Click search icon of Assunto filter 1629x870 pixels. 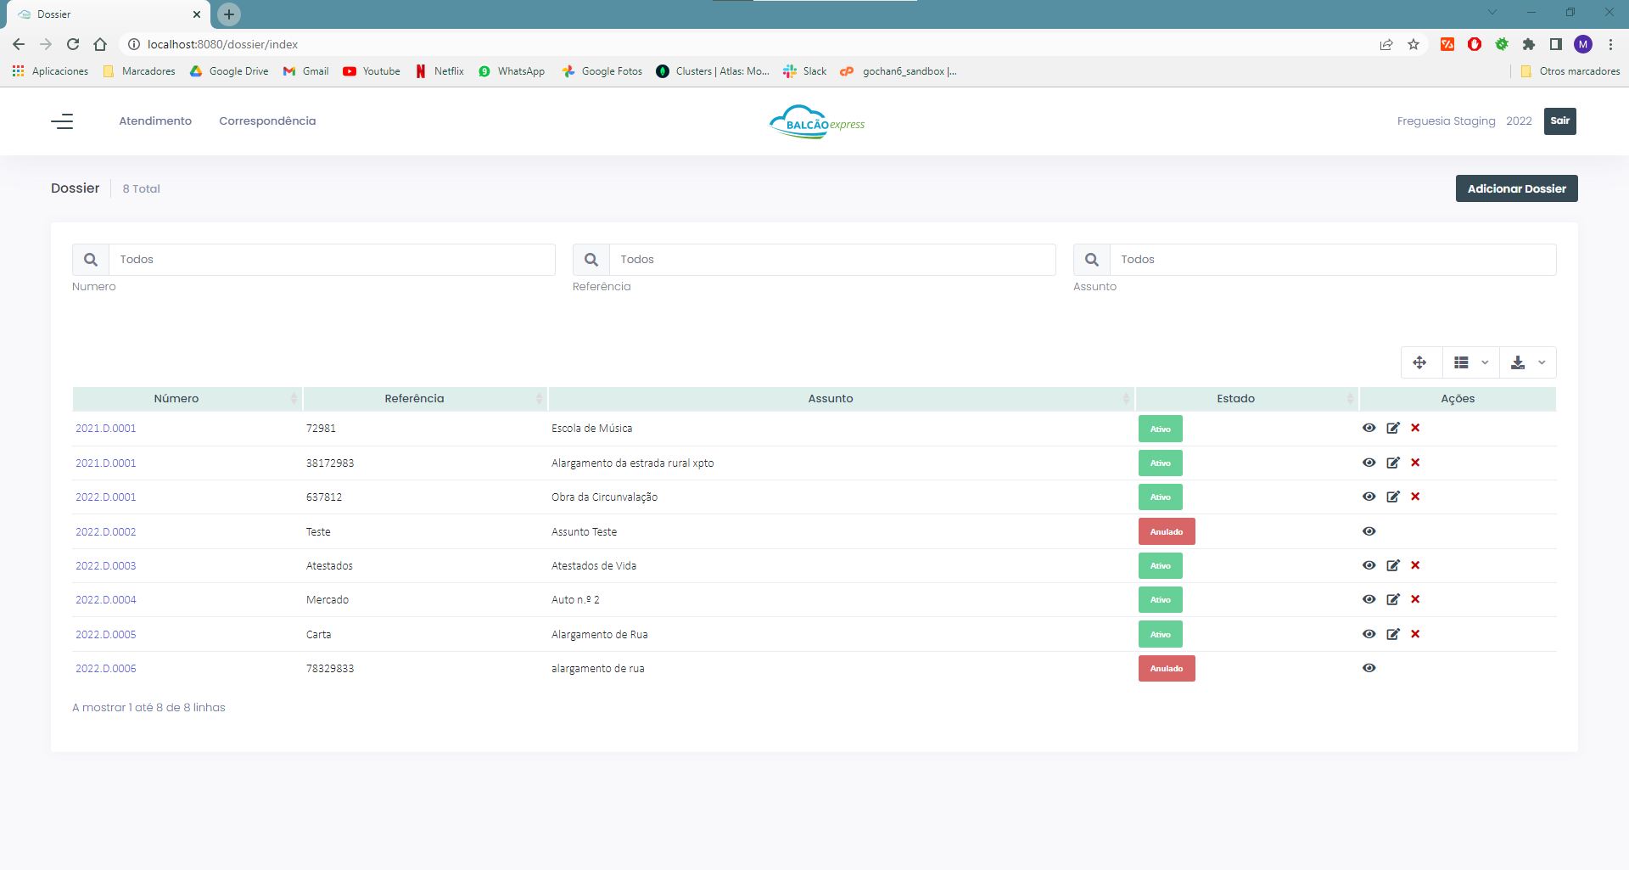(x=1092, y=260)
